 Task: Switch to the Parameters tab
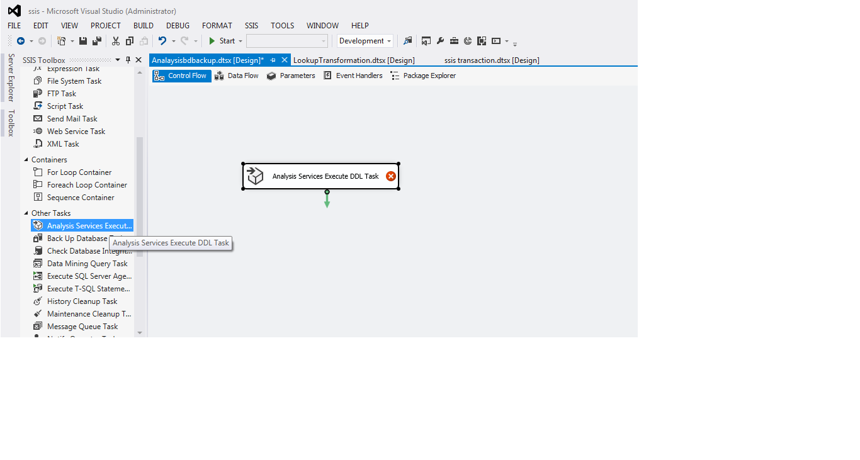pyautogui.click(x=291, y=76)
